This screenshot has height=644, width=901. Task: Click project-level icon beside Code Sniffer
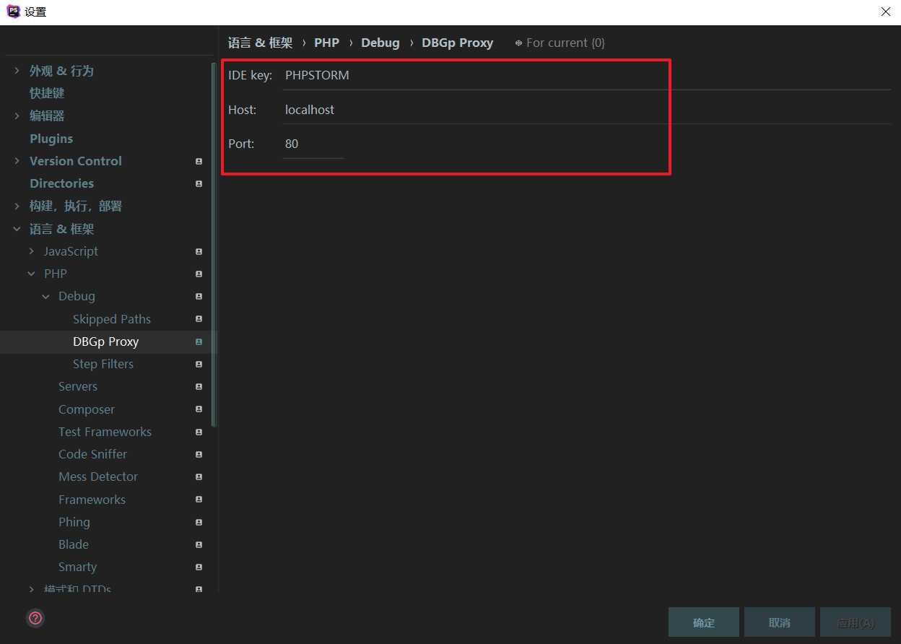199,455
